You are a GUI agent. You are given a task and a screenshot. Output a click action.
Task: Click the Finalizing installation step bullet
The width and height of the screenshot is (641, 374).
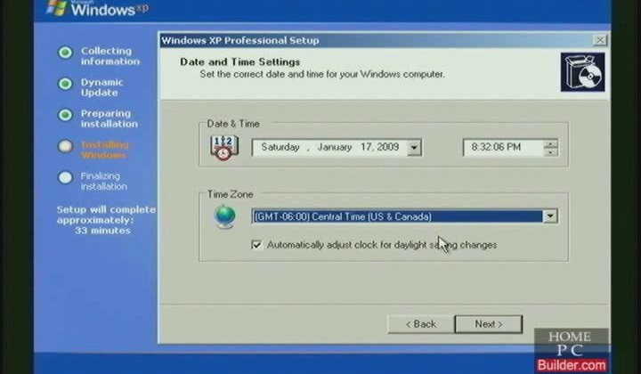pyautogui.click(x=65, y=177)
